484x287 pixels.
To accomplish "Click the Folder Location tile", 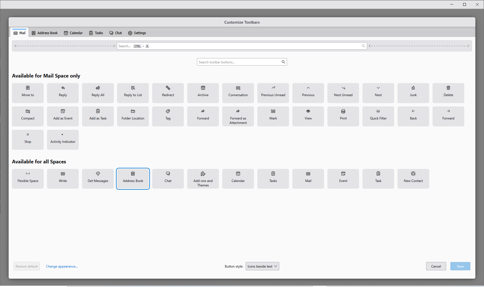I will coord(133,116).
